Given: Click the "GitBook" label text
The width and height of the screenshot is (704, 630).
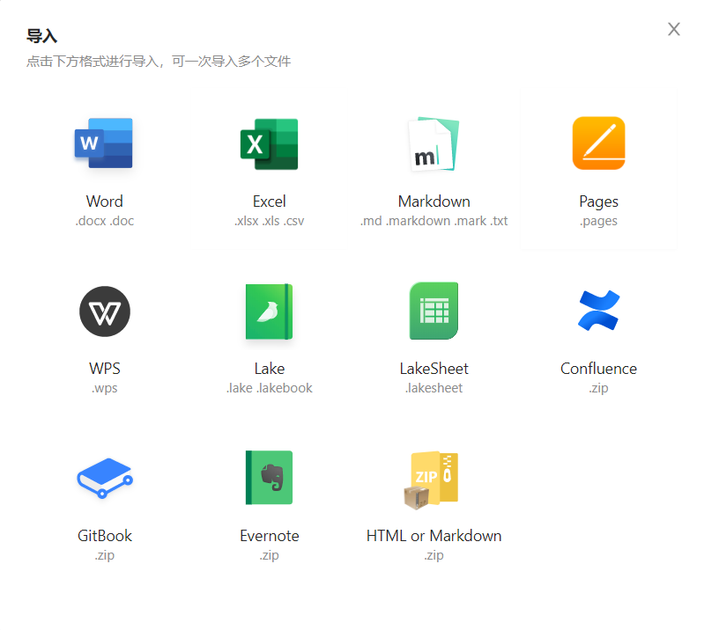Looking at the screenshot, I should tap(105, 536).
